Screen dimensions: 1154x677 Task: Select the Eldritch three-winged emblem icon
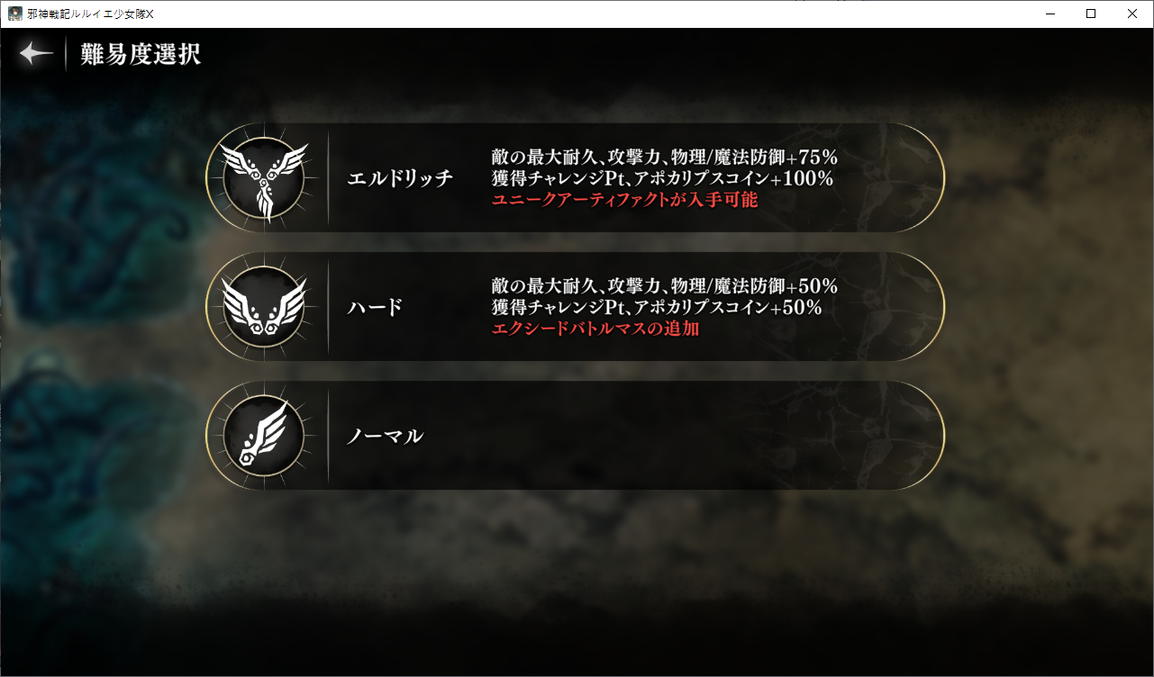tap(264, 177)
